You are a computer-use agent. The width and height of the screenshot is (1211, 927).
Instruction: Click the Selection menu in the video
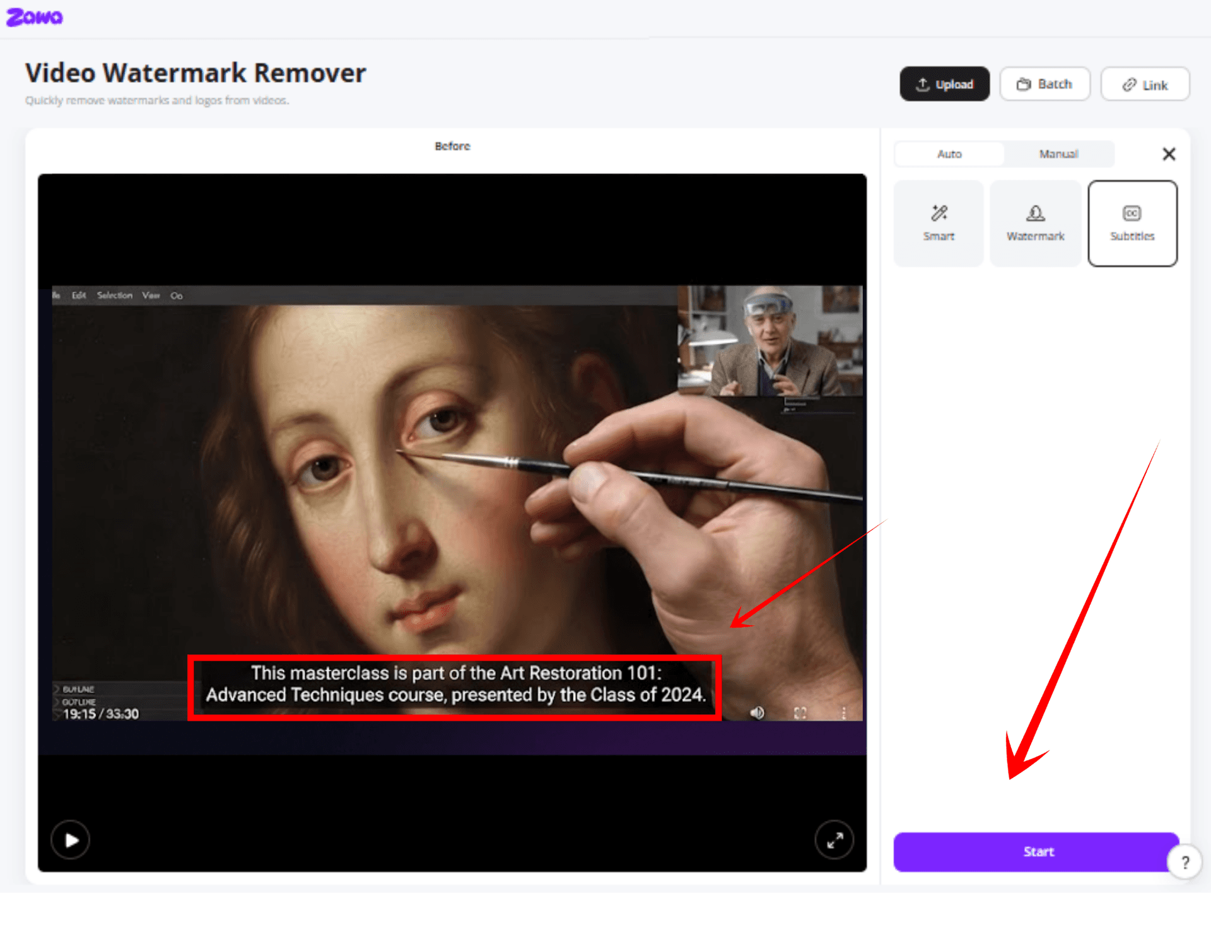click(115, 295)
